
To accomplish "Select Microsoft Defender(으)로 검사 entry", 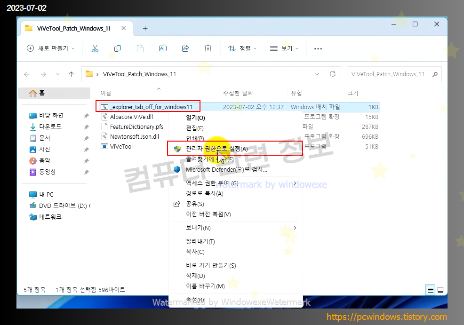I will point(236,169).
